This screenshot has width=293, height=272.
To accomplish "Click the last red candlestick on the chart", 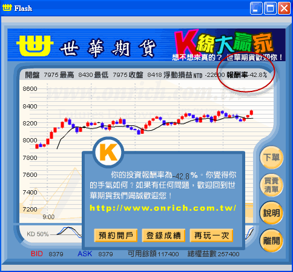I will tap(251, 112).
